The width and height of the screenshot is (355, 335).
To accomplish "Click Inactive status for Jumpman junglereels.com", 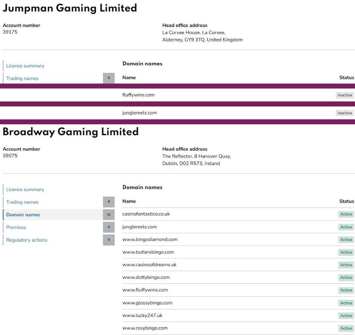I will (x=344, y=113).
